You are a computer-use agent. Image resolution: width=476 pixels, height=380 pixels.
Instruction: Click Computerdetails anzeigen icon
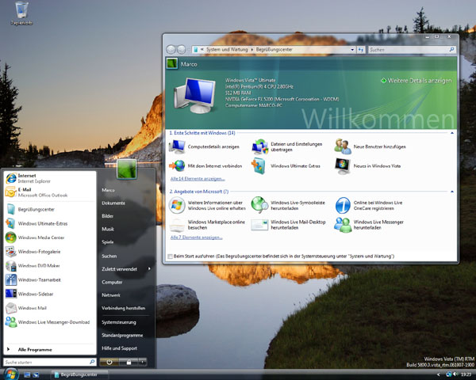point(178,146)
